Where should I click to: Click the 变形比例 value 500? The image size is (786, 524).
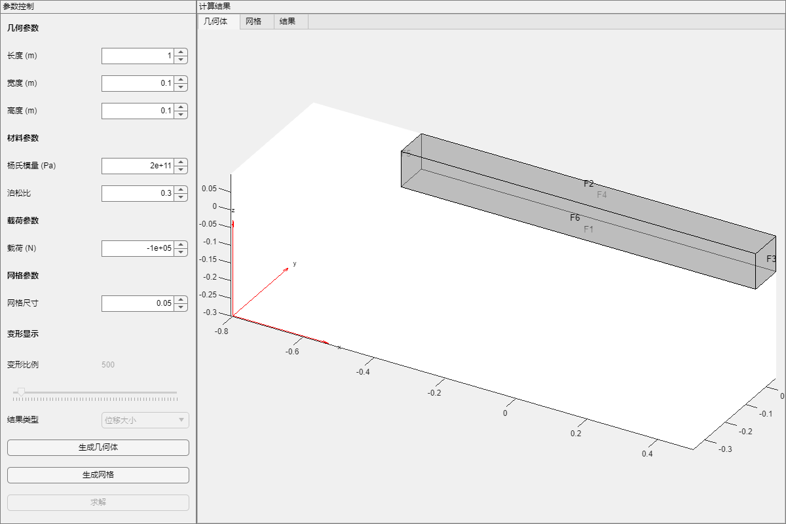108,365
